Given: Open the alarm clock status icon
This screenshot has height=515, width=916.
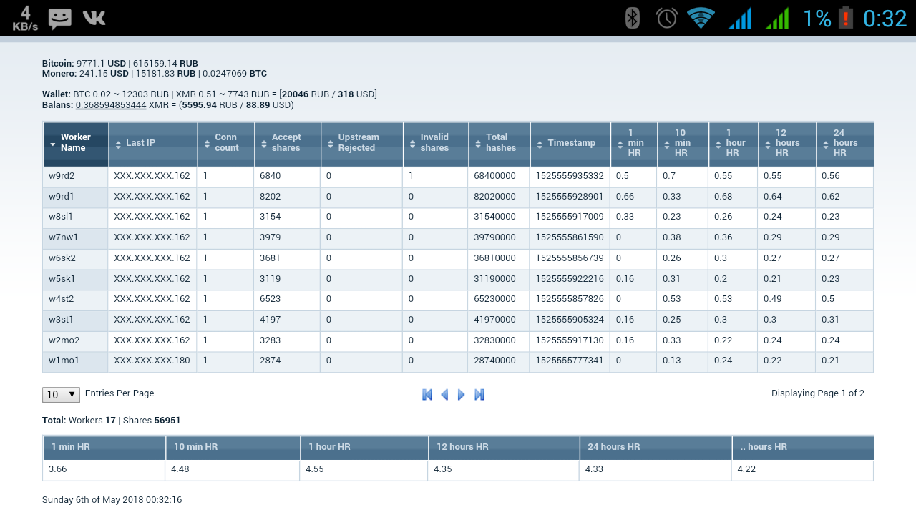Looking at the screenshot, I should click(x=666, y=17).
